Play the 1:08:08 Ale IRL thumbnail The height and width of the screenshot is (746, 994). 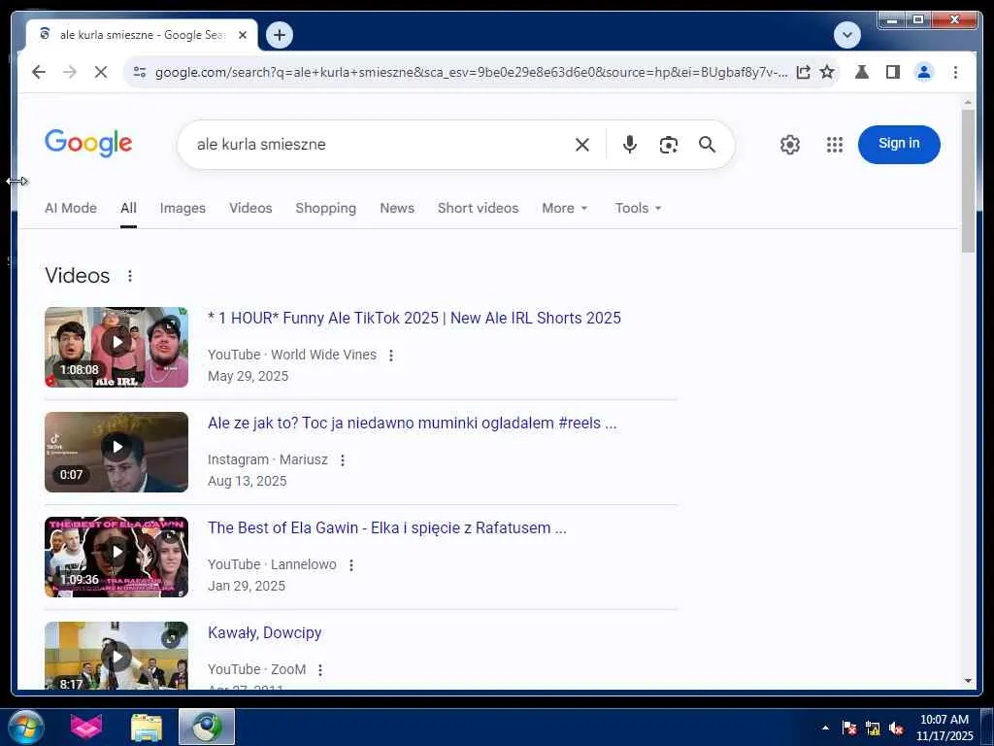pyautogui.click(x=116, y=347)
